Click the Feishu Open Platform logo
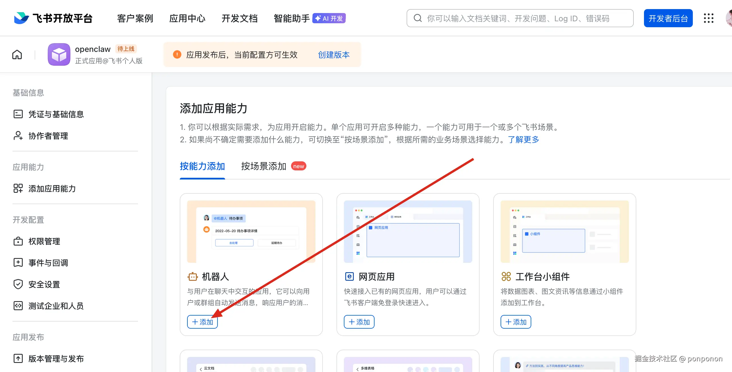Image resolution: width=732 pixels, height=372 pixels. (x=53, y=18)
